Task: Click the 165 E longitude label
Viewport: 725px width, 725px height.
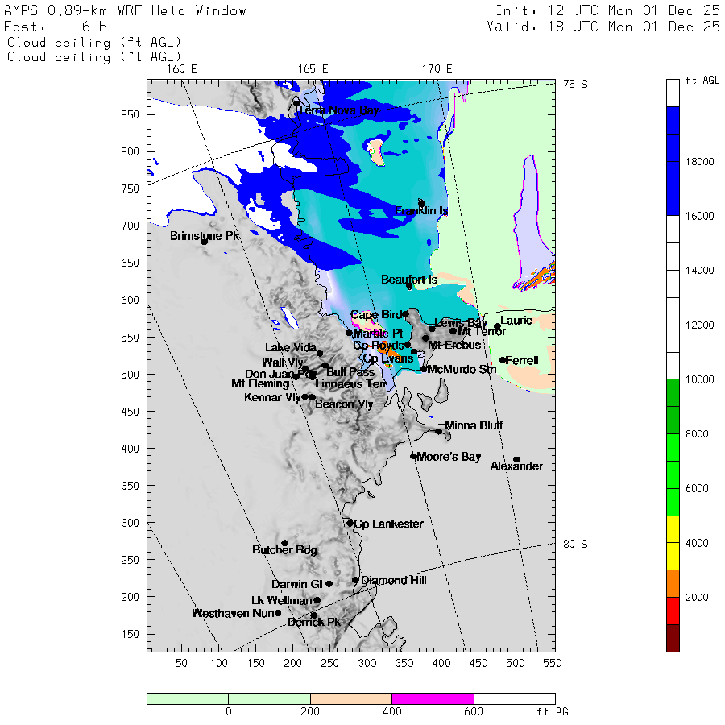Action: tap(313, 69)
